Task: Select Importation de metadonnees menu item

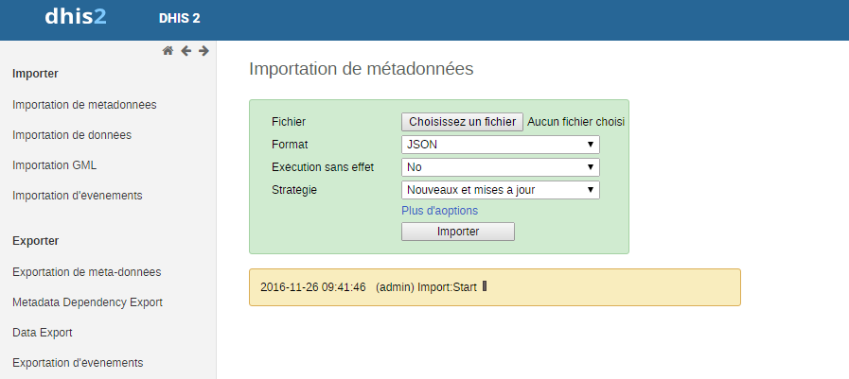Action: (84, 105)
